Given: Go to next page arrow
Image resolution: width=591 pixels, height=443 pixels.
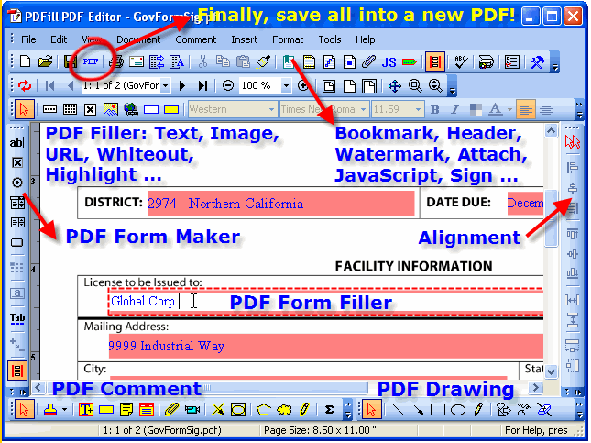Looking at the screenshot, I should coord(182,85).
